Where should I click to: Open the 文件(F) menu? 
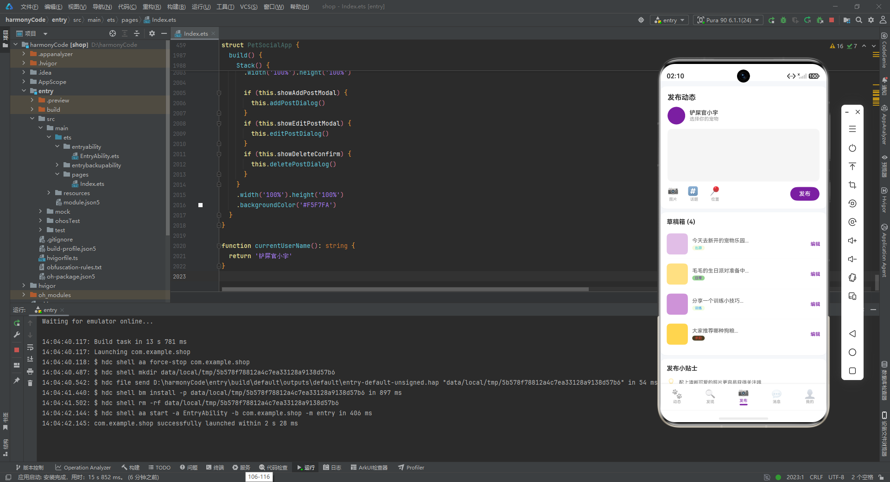click(x=29, y=6)
